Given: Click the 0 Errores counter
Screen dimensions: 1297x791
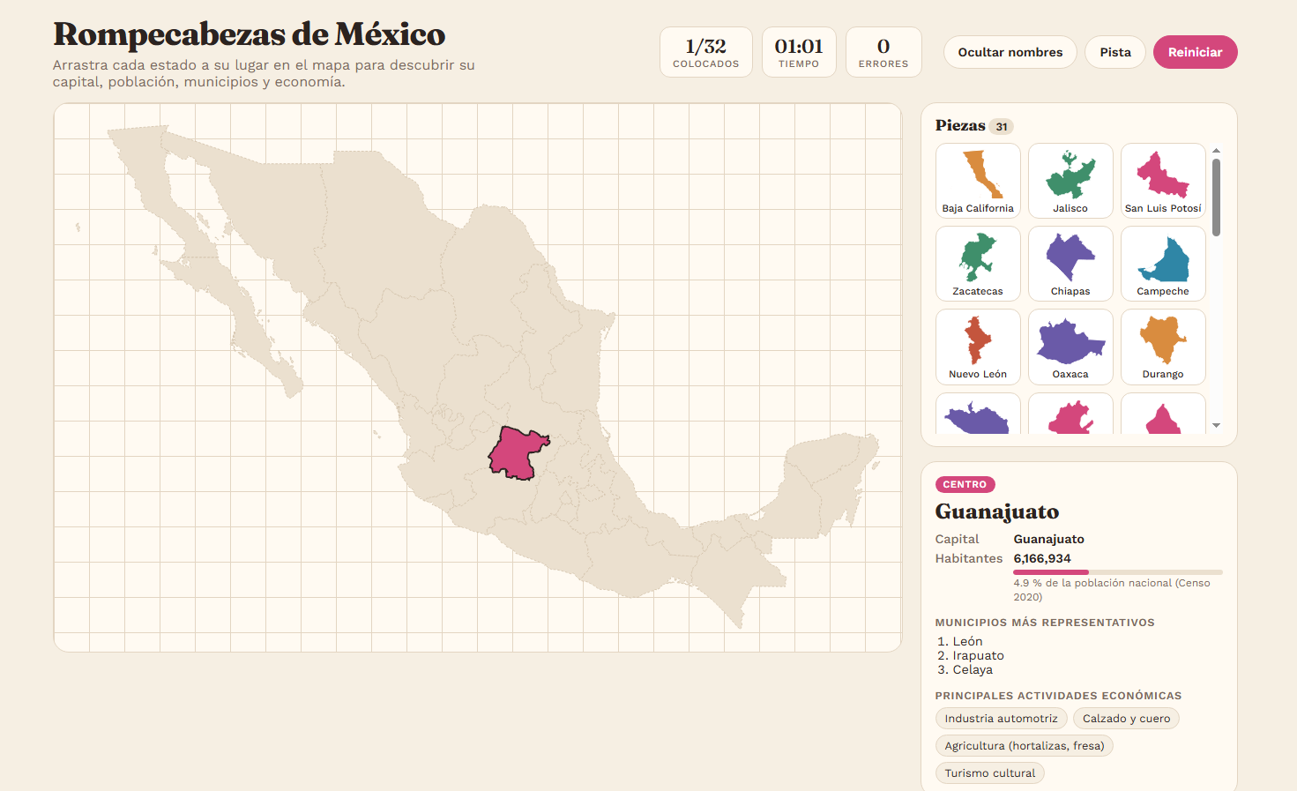Looking at the screenshot, I should click(x=883, y=52).
